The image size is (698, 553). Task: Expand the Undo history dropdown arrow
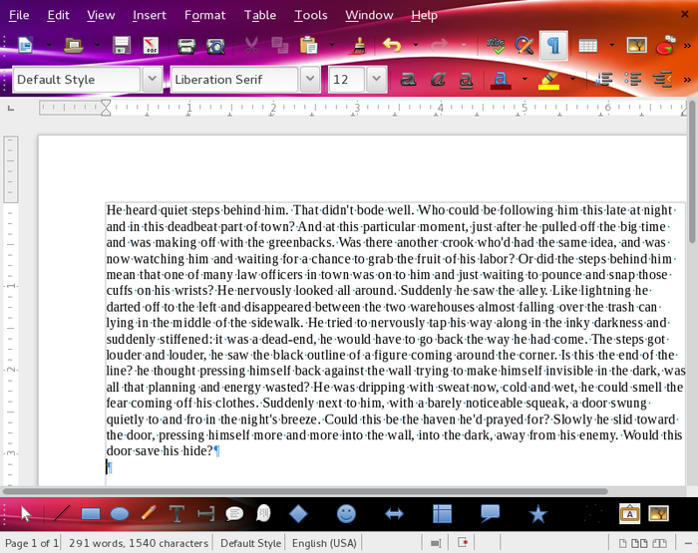tap(416, 45)
